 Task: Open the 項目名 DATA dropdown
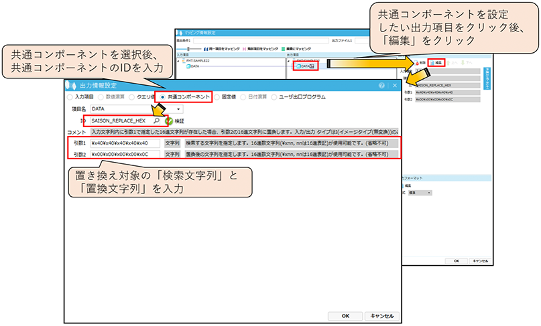178,108
